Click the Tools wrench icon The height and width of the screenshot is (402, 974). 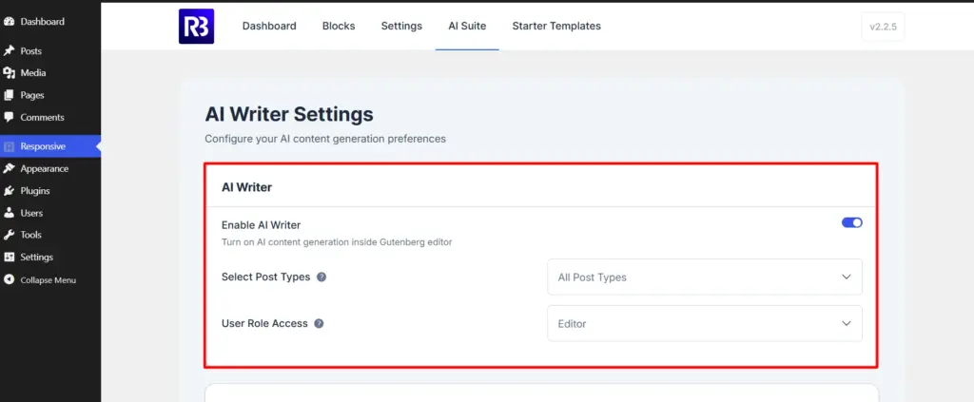click(x=9, y=235)
